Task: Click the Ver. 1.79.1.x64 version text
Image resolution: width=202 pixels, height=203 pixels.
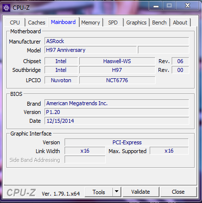Action: coord(61,194)
